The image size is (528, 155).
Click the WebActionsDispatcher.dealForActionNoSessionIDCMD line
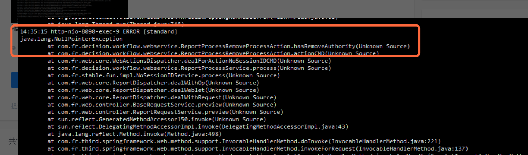(x=189, y=61)
